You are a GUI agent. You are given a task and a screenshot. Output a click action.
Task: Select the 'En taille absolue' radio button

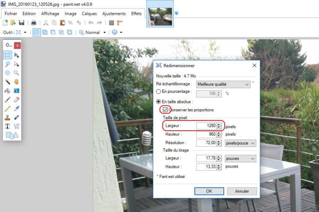(158, 101)
